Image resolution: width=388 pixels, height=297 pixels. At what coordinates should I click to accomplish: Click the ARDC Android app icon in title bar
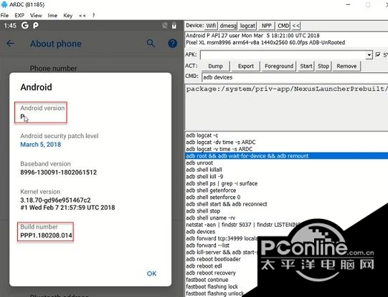(4, 4)
